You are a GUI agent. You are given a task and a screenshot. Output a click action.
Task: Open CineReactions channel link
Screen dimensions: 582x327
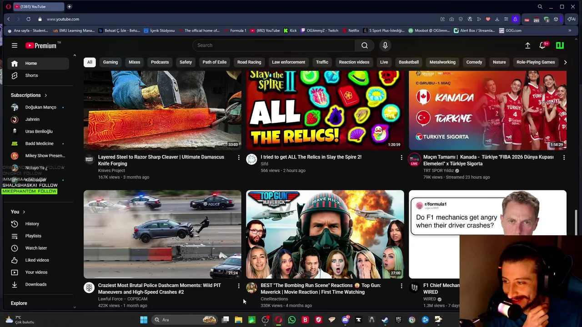pos(274,299)
